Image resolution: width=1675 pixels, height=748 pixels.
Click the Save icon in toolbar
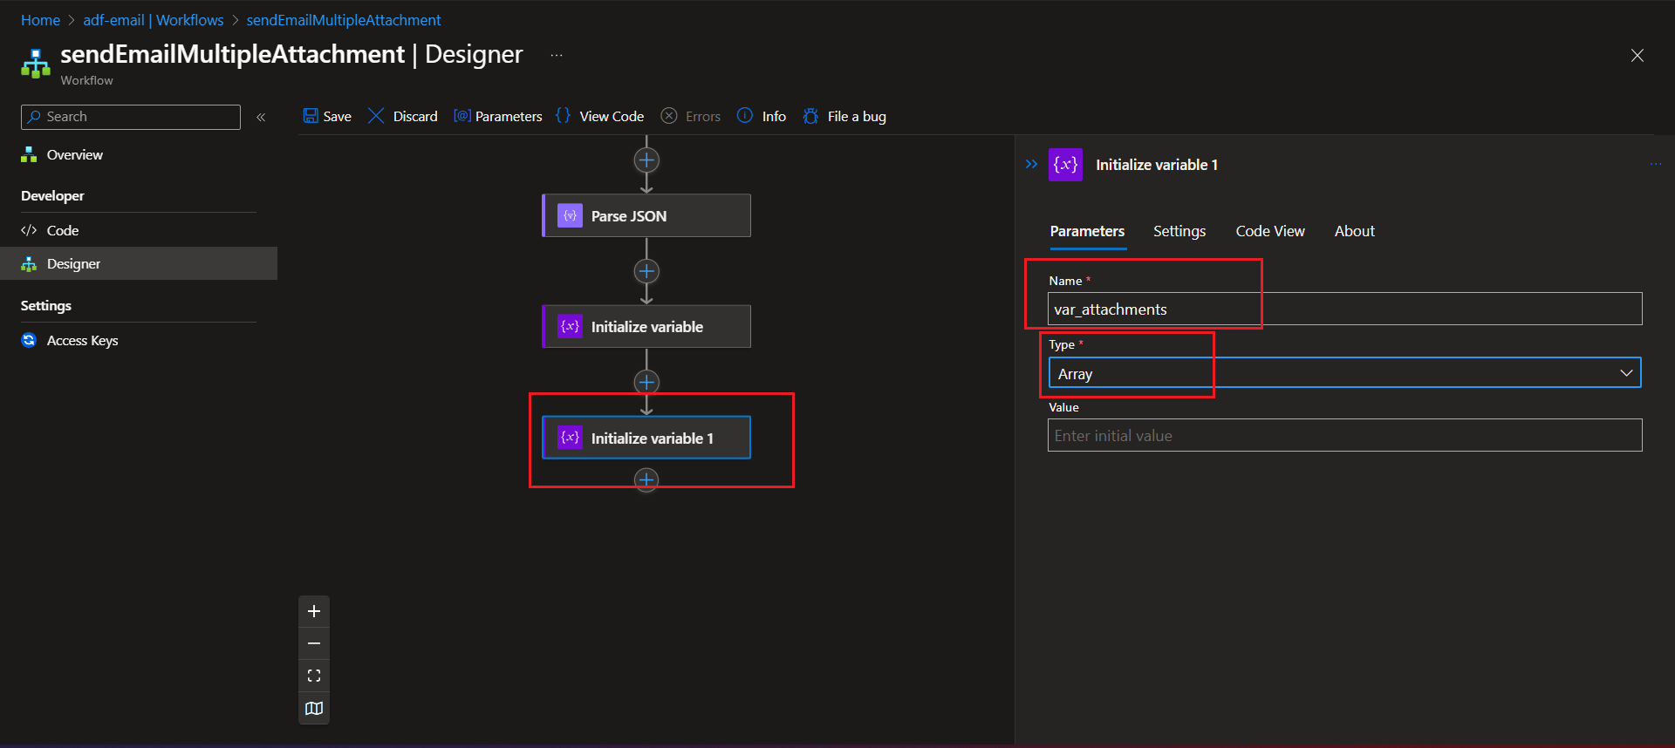point(311,116)
